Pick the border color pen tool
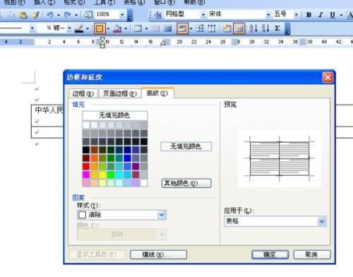 pos(79,29)
